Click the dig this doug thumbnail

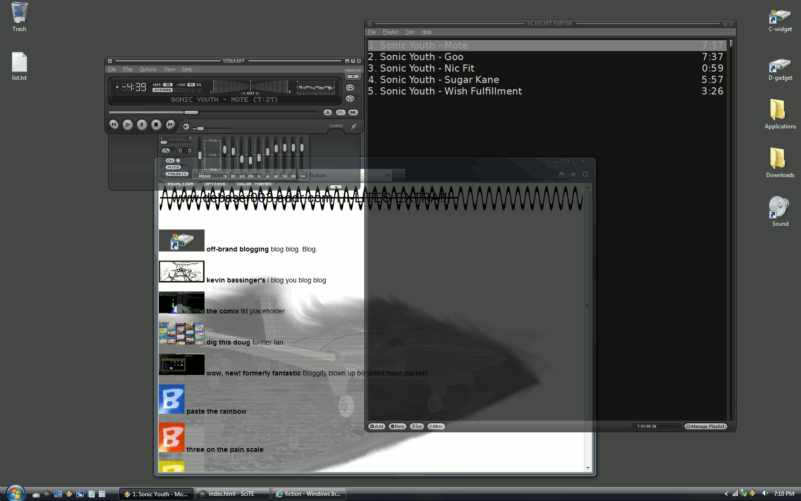coord(182,334)
